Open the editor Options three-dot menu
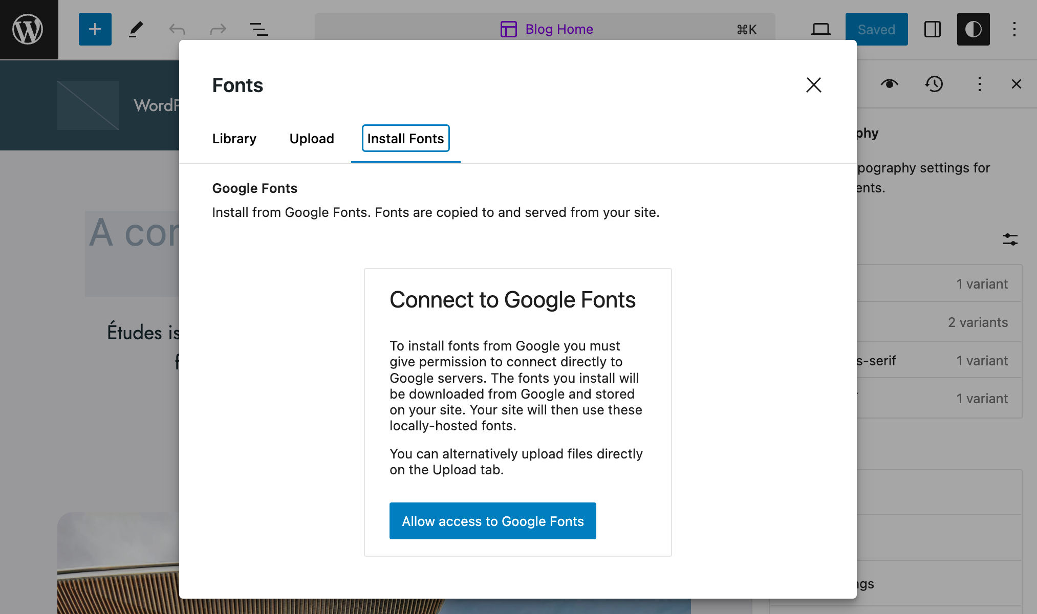 (x=1015, y=30)
